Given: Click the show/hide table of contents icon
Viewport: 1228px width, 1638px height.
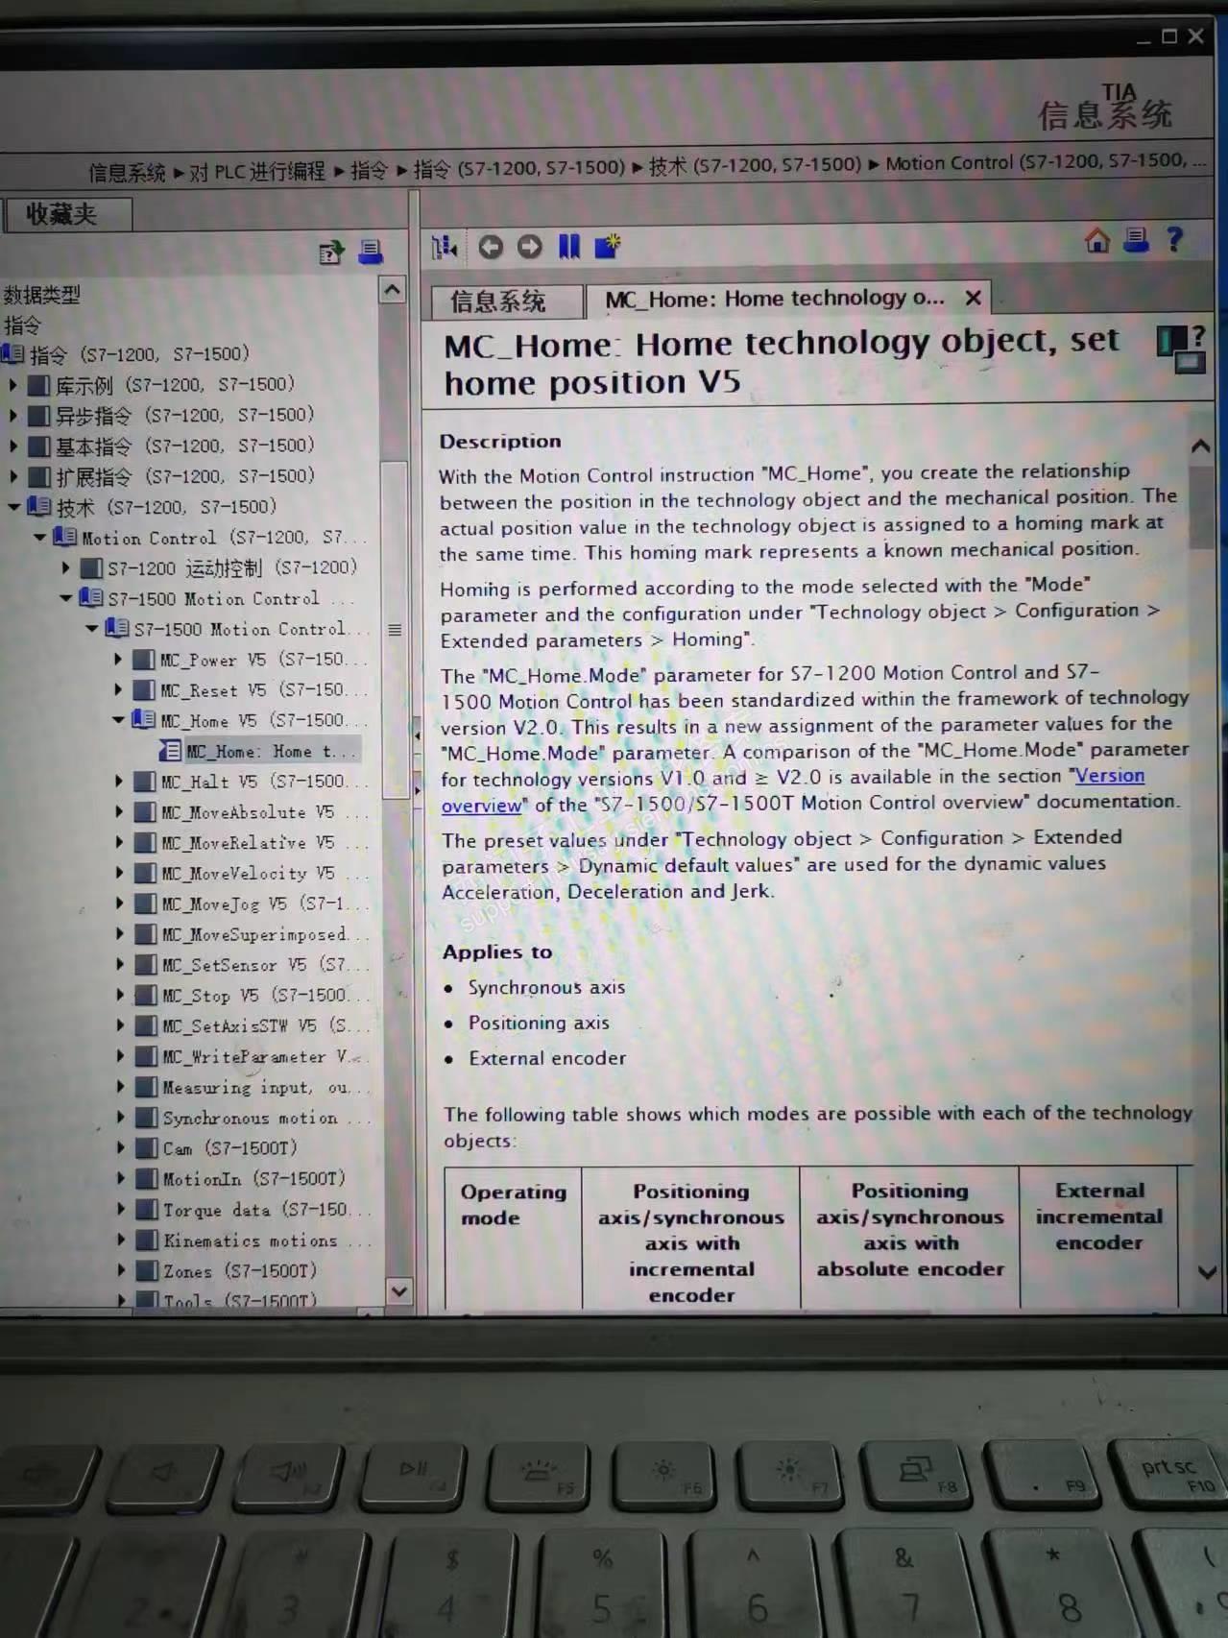Looking at the screenshot, I should 445,248.
